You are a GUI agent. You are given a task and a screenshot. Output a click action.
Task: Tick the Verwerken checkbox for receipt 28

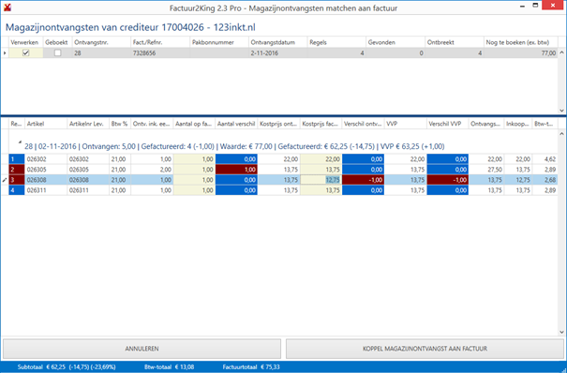pyautogui.click(x=25, y=52)
